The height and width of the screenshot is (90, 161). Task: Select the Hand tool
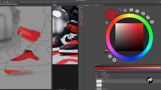pyautogui.click(x=82, y=16)
